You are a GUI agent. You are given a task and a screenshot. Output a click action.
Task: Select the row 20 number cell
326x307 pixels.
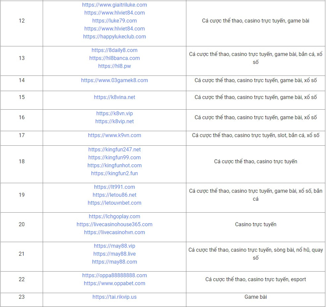(22, 224)
